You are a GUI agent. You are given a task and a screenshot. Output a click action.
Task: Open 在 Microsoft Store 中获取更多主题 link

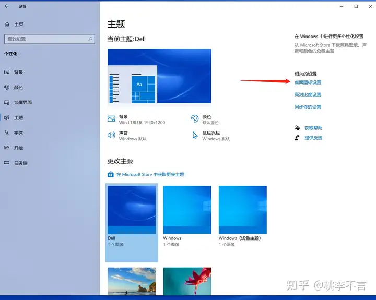[150, 174]
